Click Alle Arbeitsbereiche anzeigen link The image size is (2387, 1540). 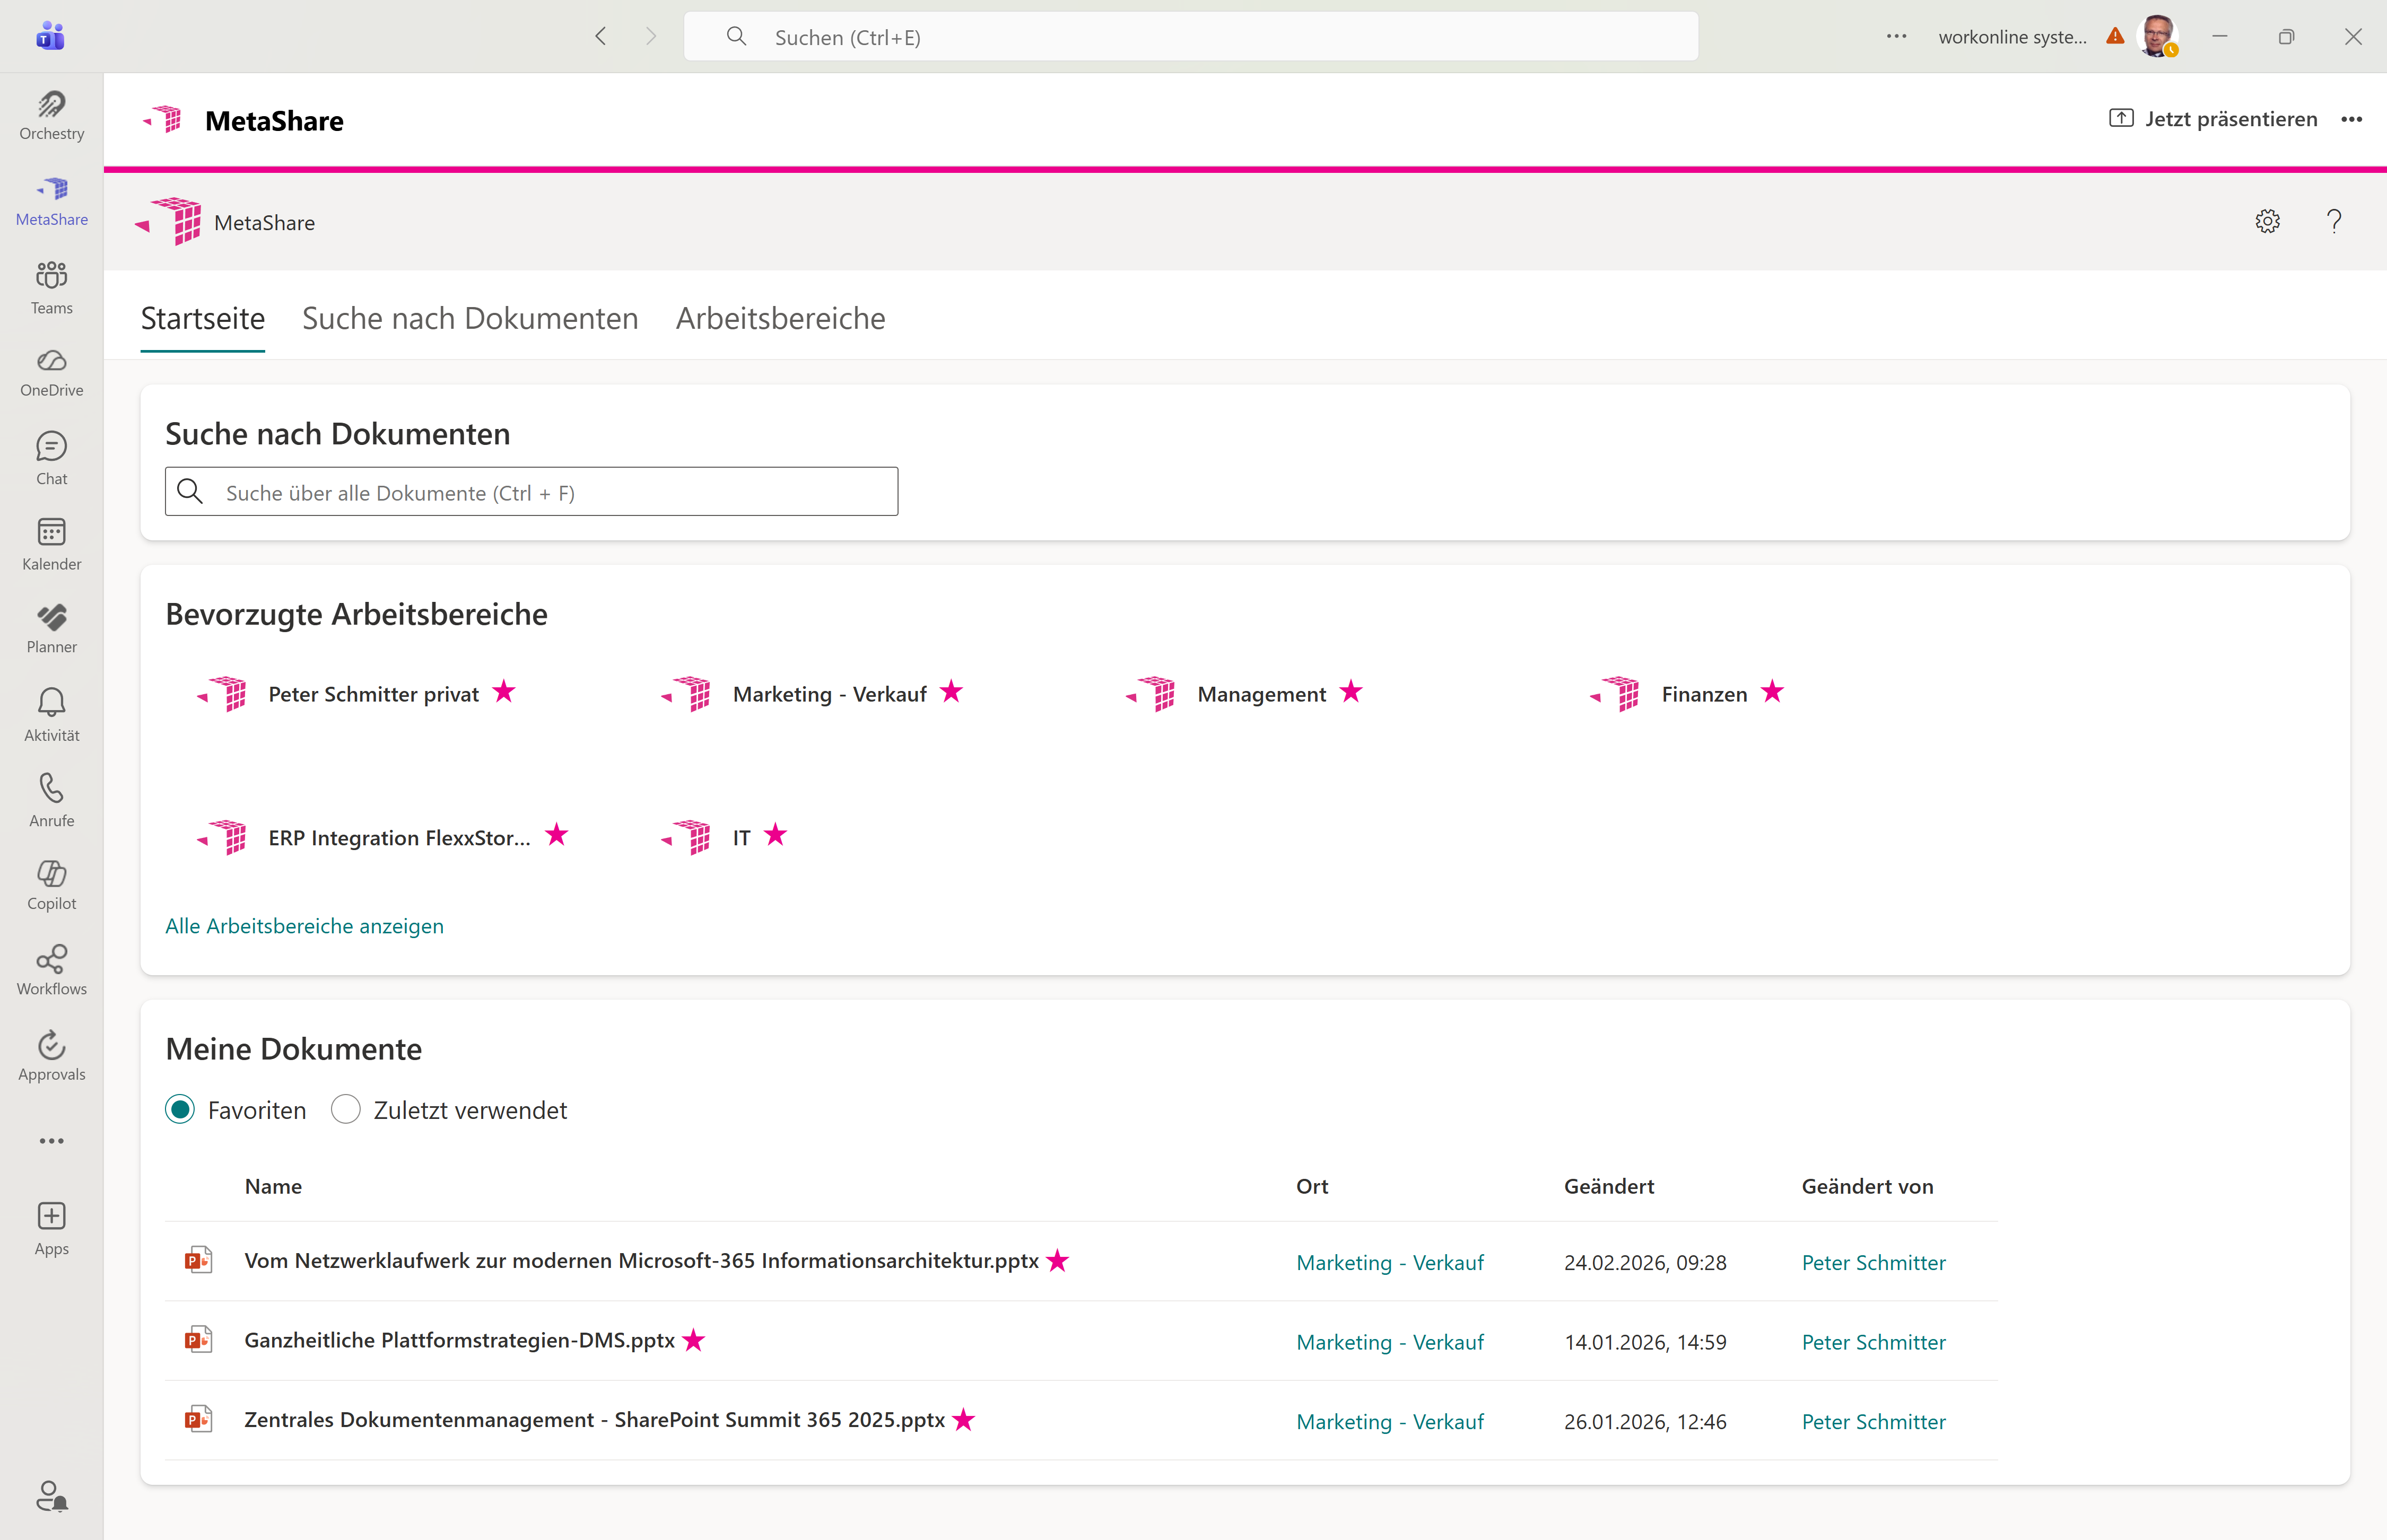[x=304, y=926]
